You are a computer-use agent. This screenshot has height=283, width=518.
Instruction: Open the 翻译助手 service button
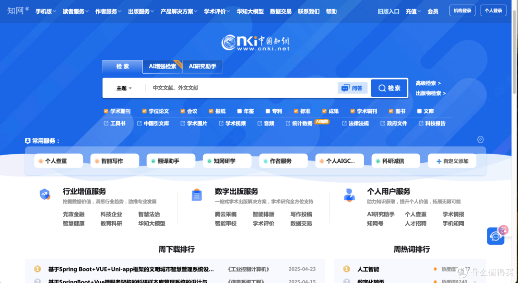171,161
